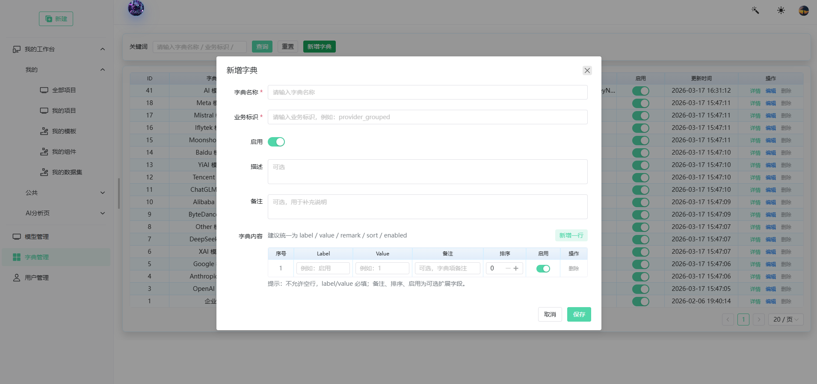Click the 取消 button

[550, 314]
